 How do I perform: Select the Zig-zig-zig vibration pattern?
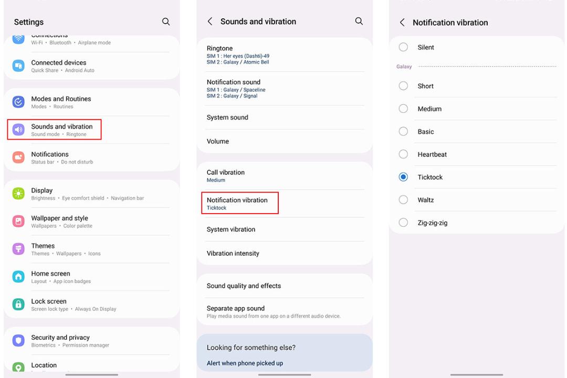[x=403, y=223]
